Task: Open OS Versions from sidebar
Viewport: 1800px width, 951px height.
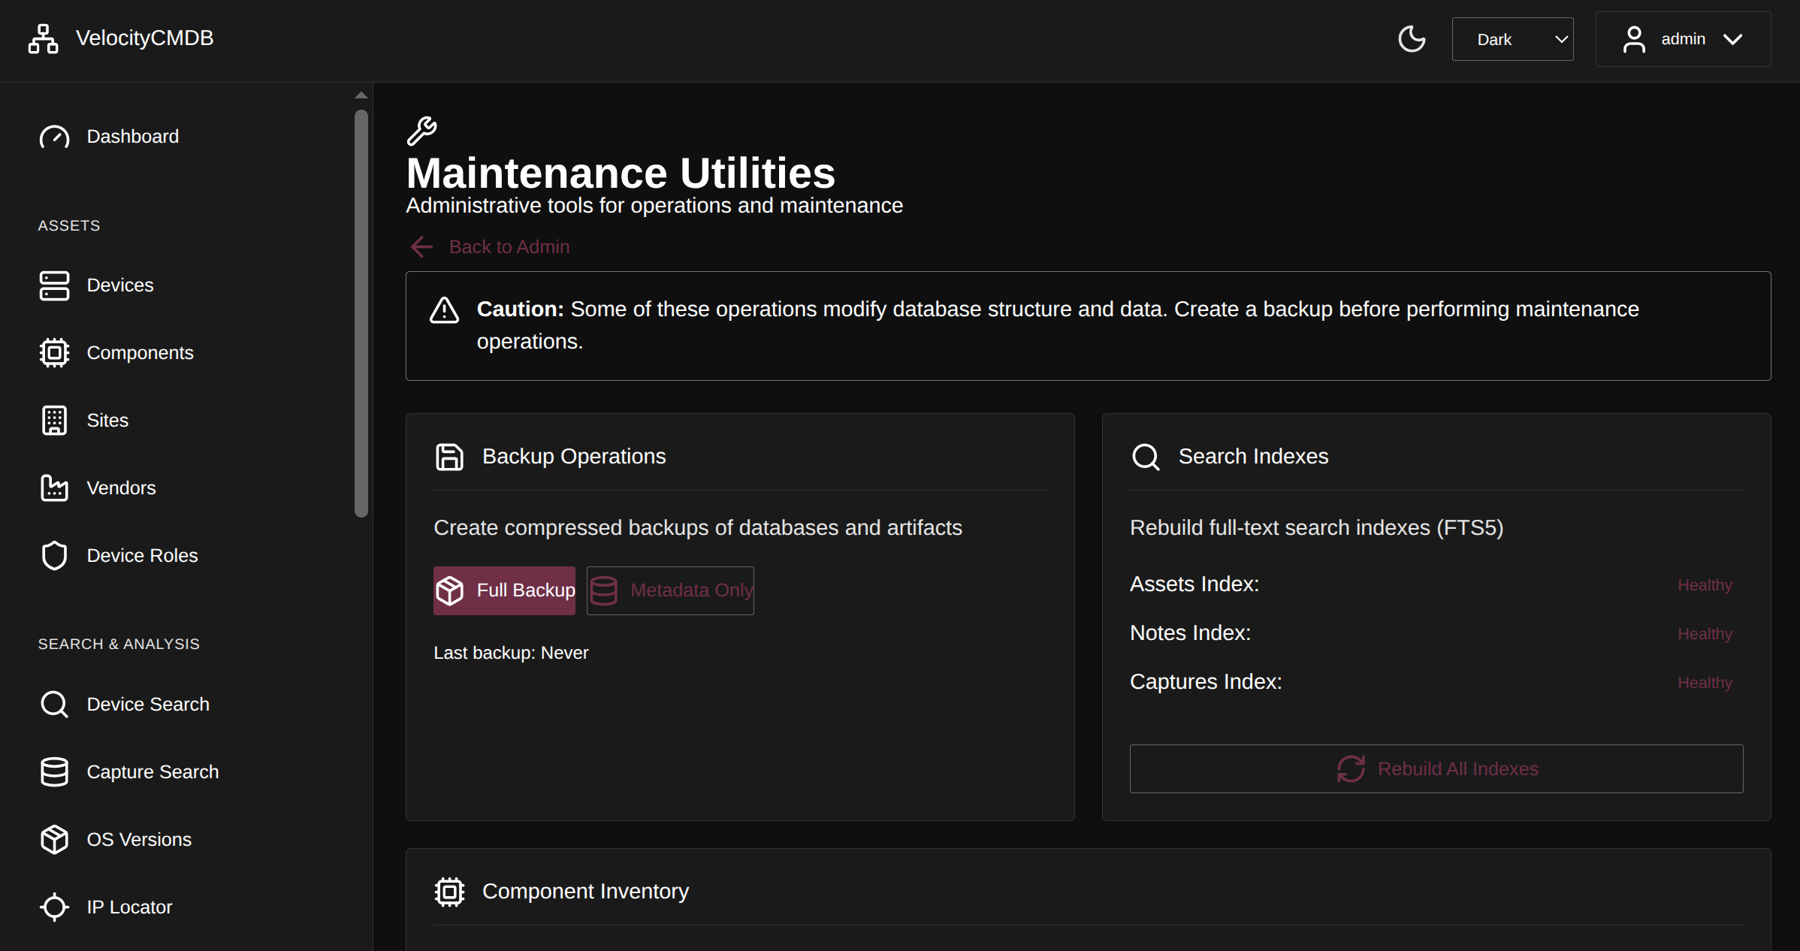Action: point(138,840)
